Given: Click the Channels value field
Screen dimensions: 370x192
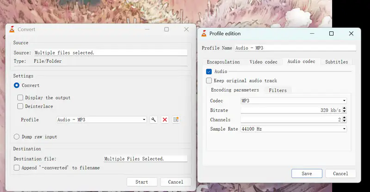Looking at the screenshot, I should click(292, 120).
